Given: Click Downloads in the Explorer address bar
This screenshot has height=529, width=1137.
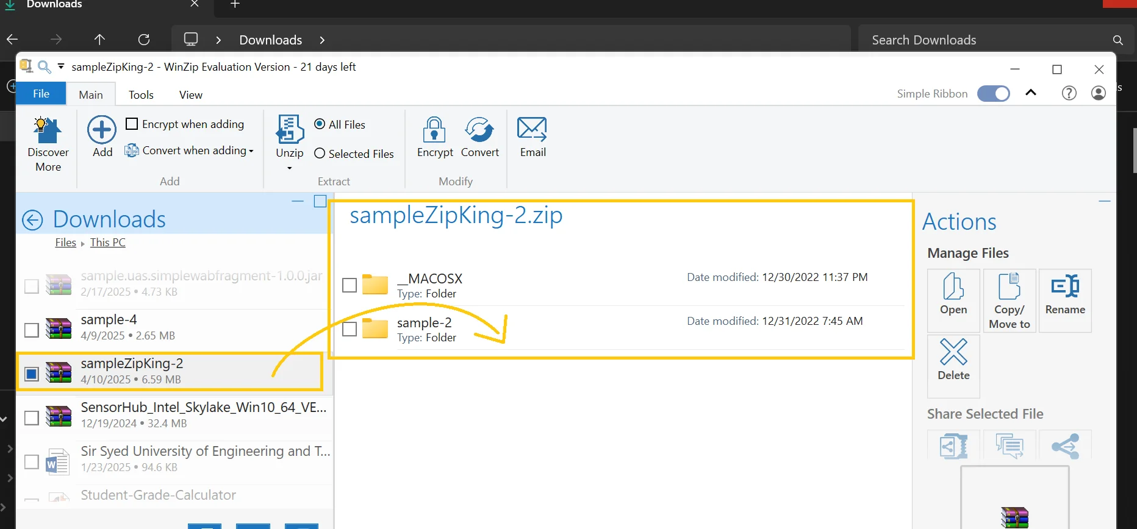Looking at the screenshot, I should pos(270,40).
